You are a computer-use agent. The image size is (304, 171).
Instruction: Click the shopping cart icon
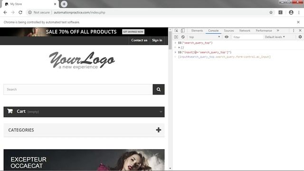tap(10, 111)
